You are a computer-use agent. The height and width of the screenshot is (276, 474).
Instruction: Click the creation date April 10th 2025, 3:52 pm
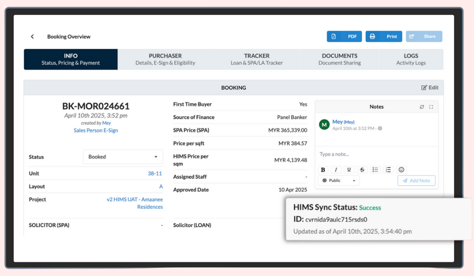(x=96, y=116)
